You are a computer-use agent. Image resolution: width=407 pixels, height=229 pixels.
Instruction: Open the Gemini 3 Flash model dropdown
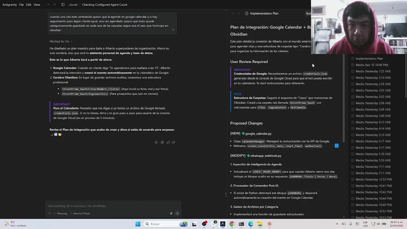(80, 213)
